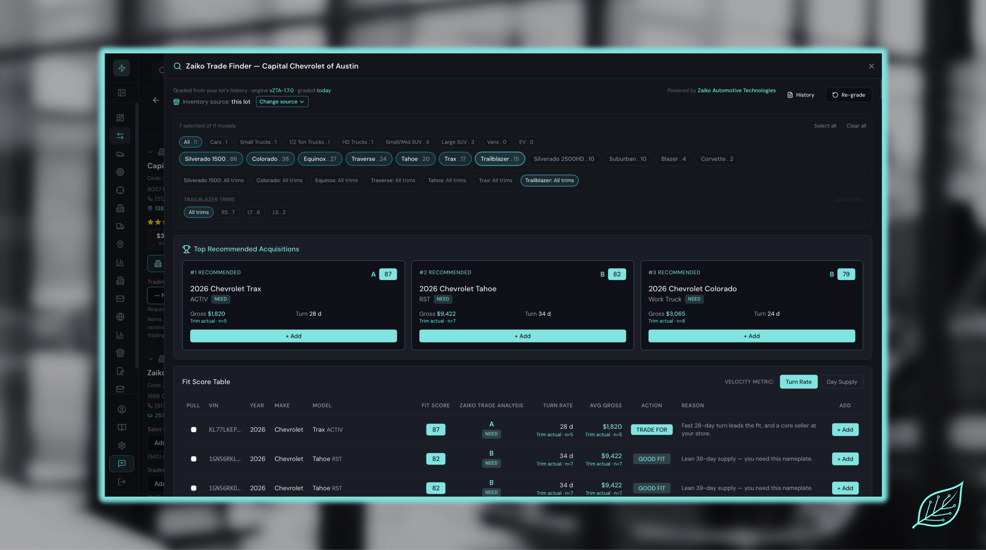The width and height of the screenshot is (986, 550).
Task: Open the History button
Action: tap(801, 95)
